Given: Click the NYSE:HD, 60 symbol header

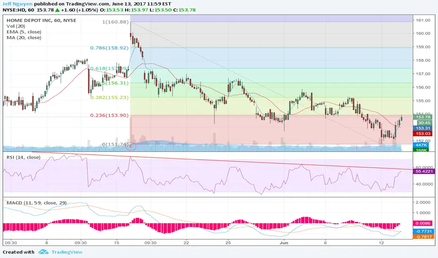Looking at the screenshot, I should pos(18,10).
